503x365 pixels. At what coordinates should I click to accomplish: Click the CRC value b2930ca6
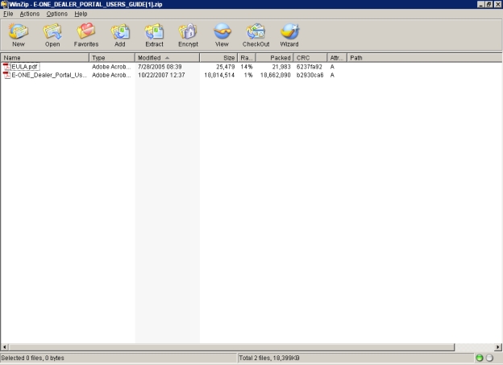(310, 75)
